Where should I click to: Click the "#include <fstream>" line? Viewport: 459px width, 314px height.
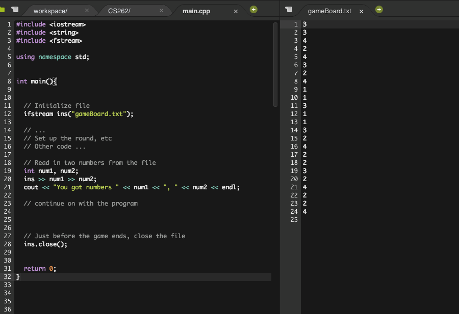point(49,41)
